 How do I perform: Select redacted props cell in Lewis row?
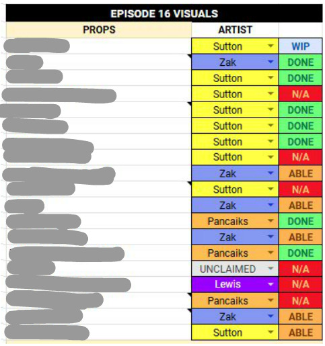coord(99,284)
